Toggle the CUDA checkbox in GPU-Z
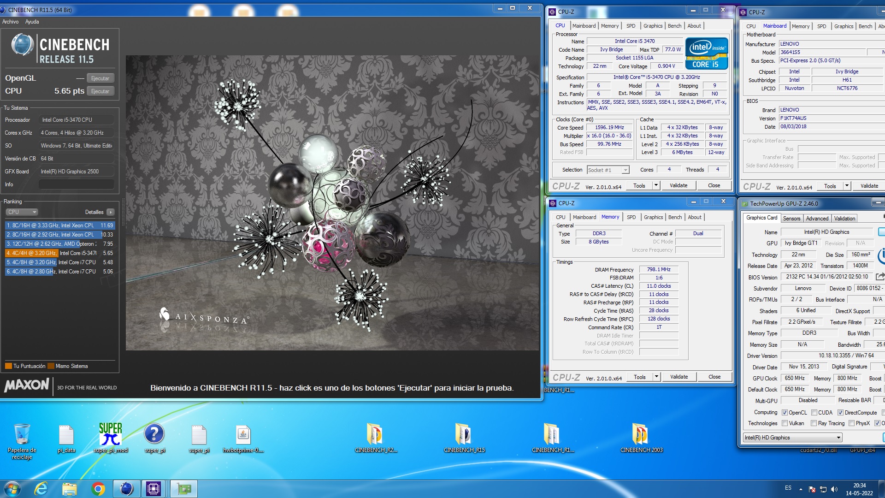 [x=814, y=413]
